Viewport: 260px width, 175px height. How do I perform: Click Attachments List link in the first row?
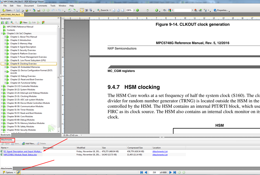click(x=160, y=151)
